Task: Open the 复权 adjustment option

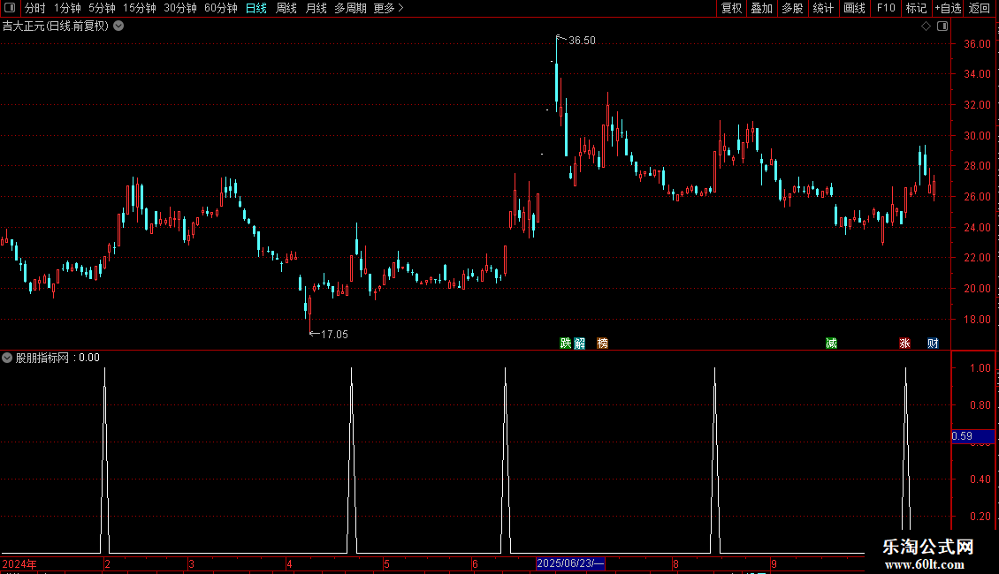Action: [x=731, y=8]
